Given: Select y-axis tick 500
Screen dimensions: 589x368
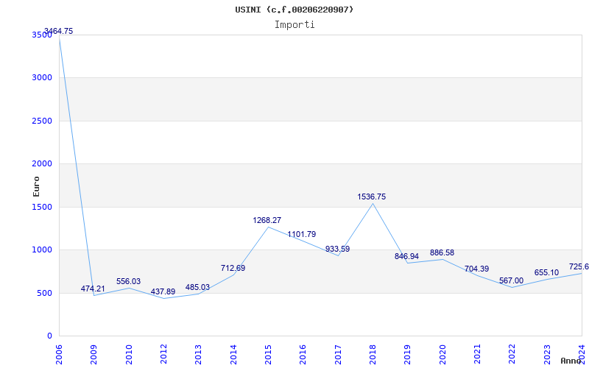Looking at the screenshot, I should pos(45,293).
